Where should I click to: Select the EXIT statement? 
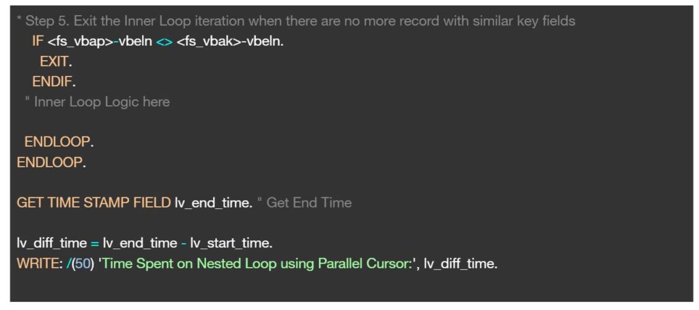(54, 62)
